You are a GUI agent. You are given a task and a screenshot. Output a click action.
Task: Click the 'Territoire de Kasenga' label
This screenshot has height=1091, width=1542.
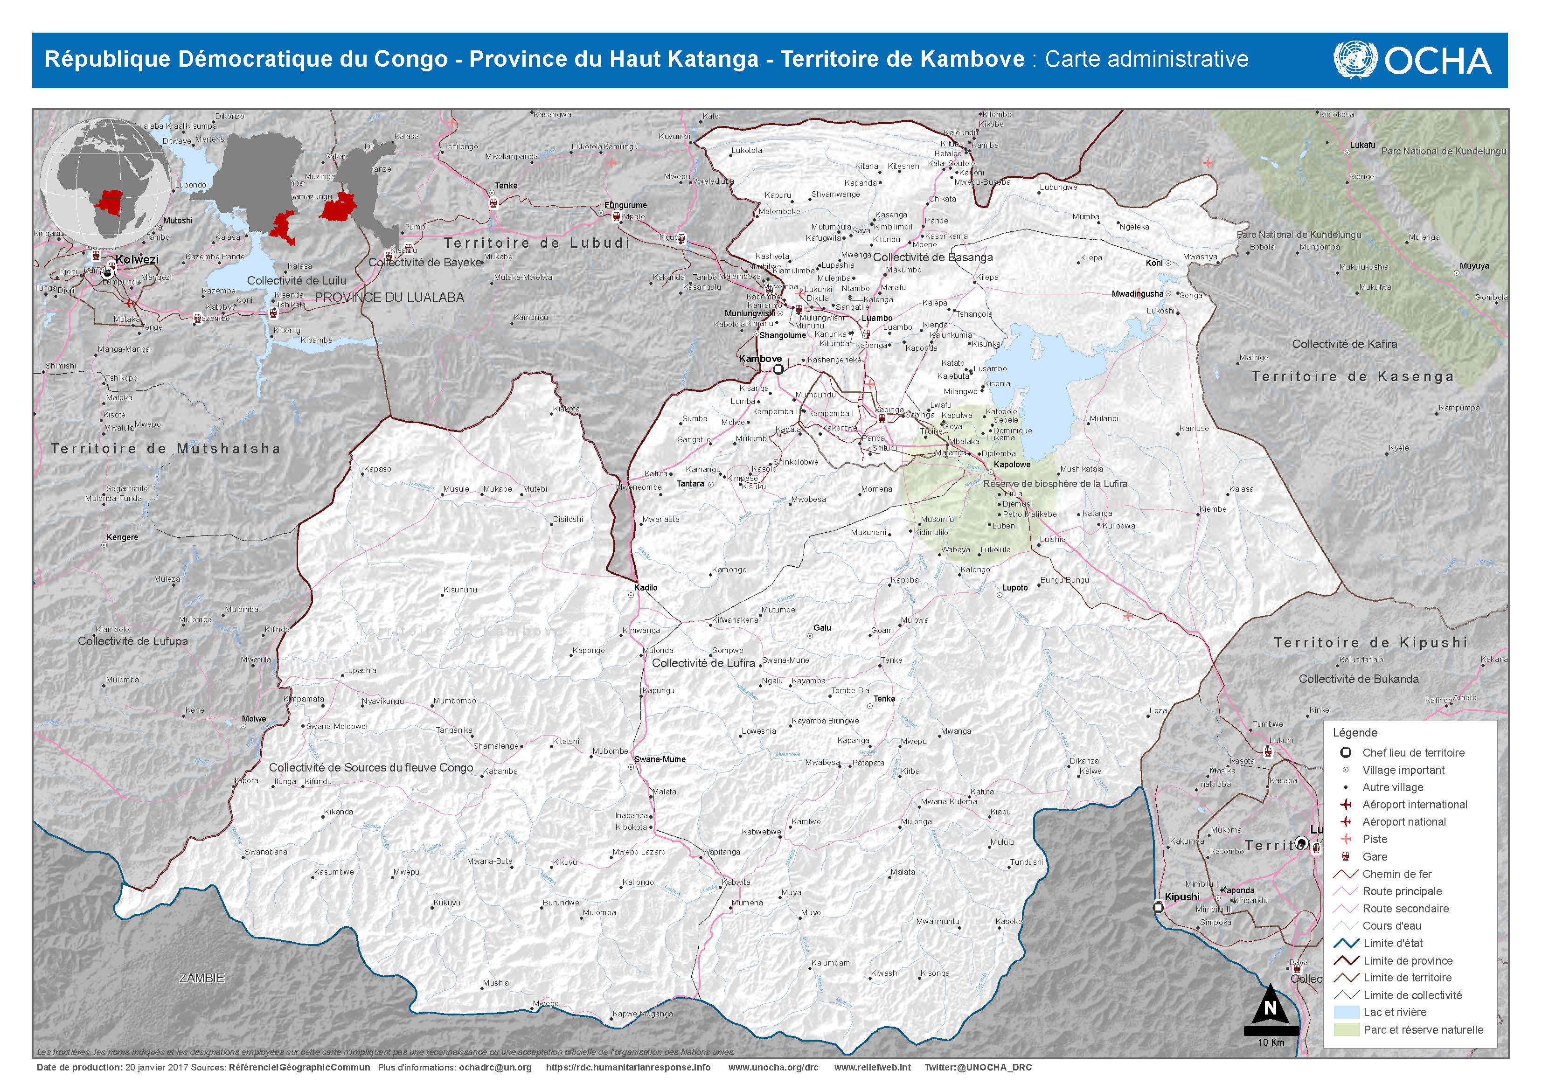(1353, 376)
